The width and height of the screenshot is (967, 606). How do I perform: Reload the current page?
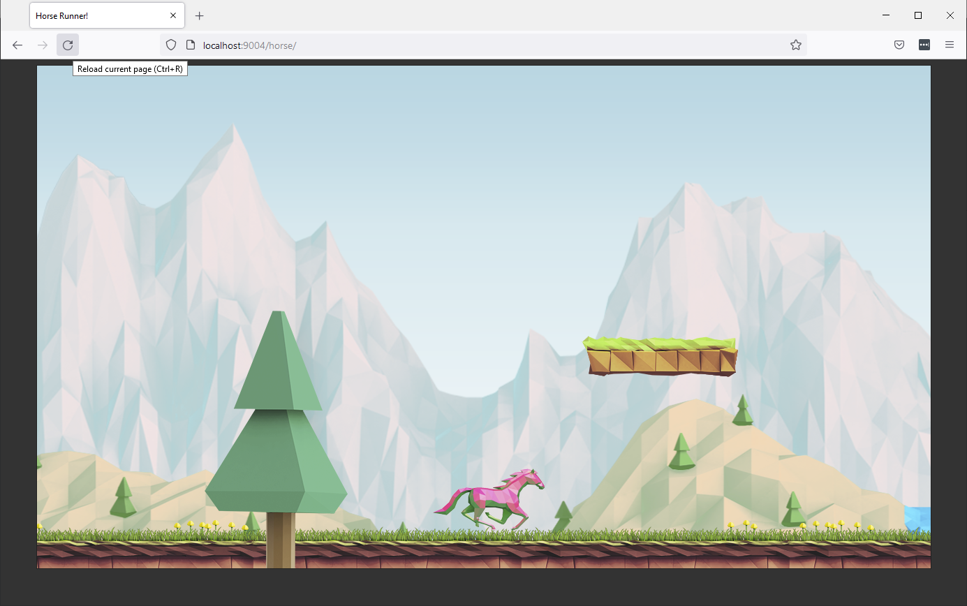68,45
